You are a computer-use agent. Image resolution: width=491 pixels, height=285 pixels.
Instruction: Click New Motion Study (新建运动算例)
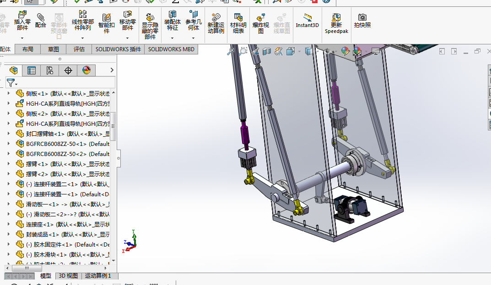[x=216, y=23]
